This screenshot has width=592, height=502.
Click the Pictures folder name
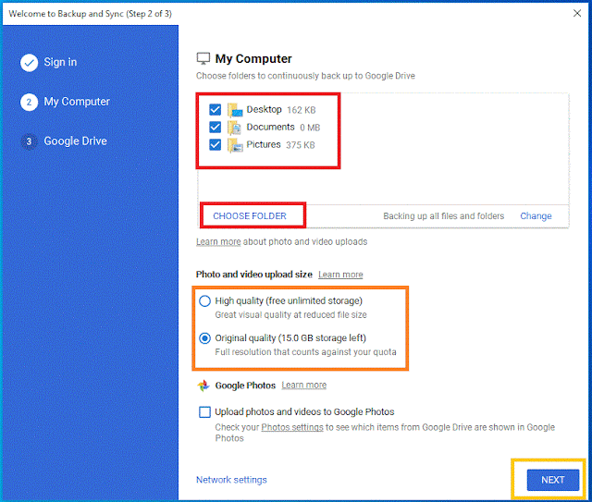tap(264, 144)
